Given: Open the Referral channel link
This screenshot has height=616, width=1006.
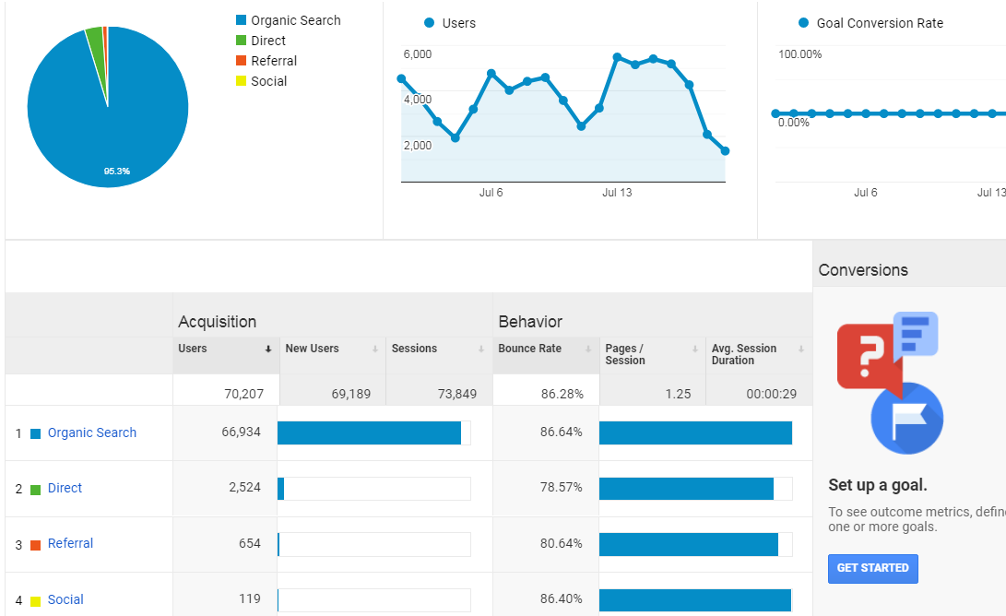Looking at the screenshot, I should click(x=70, y=543).
